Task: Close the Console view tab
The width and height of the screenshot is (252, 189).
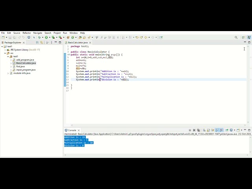Action: tap(79, 130)
